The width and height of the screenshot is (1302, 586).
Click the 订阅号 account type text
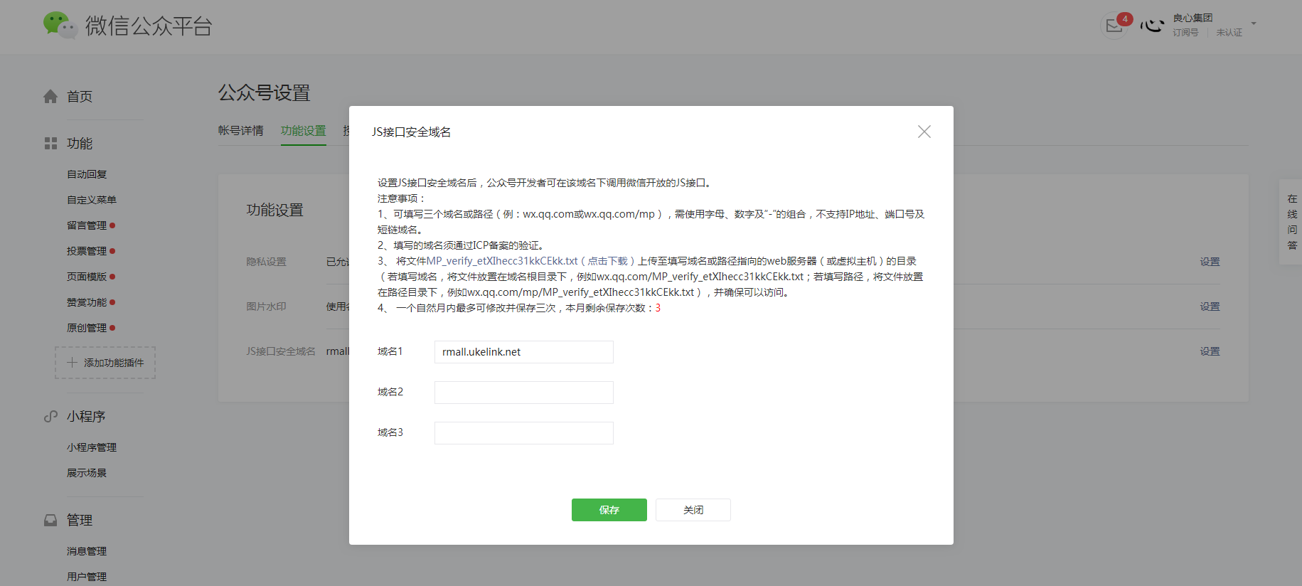(x=1185, y=33)
